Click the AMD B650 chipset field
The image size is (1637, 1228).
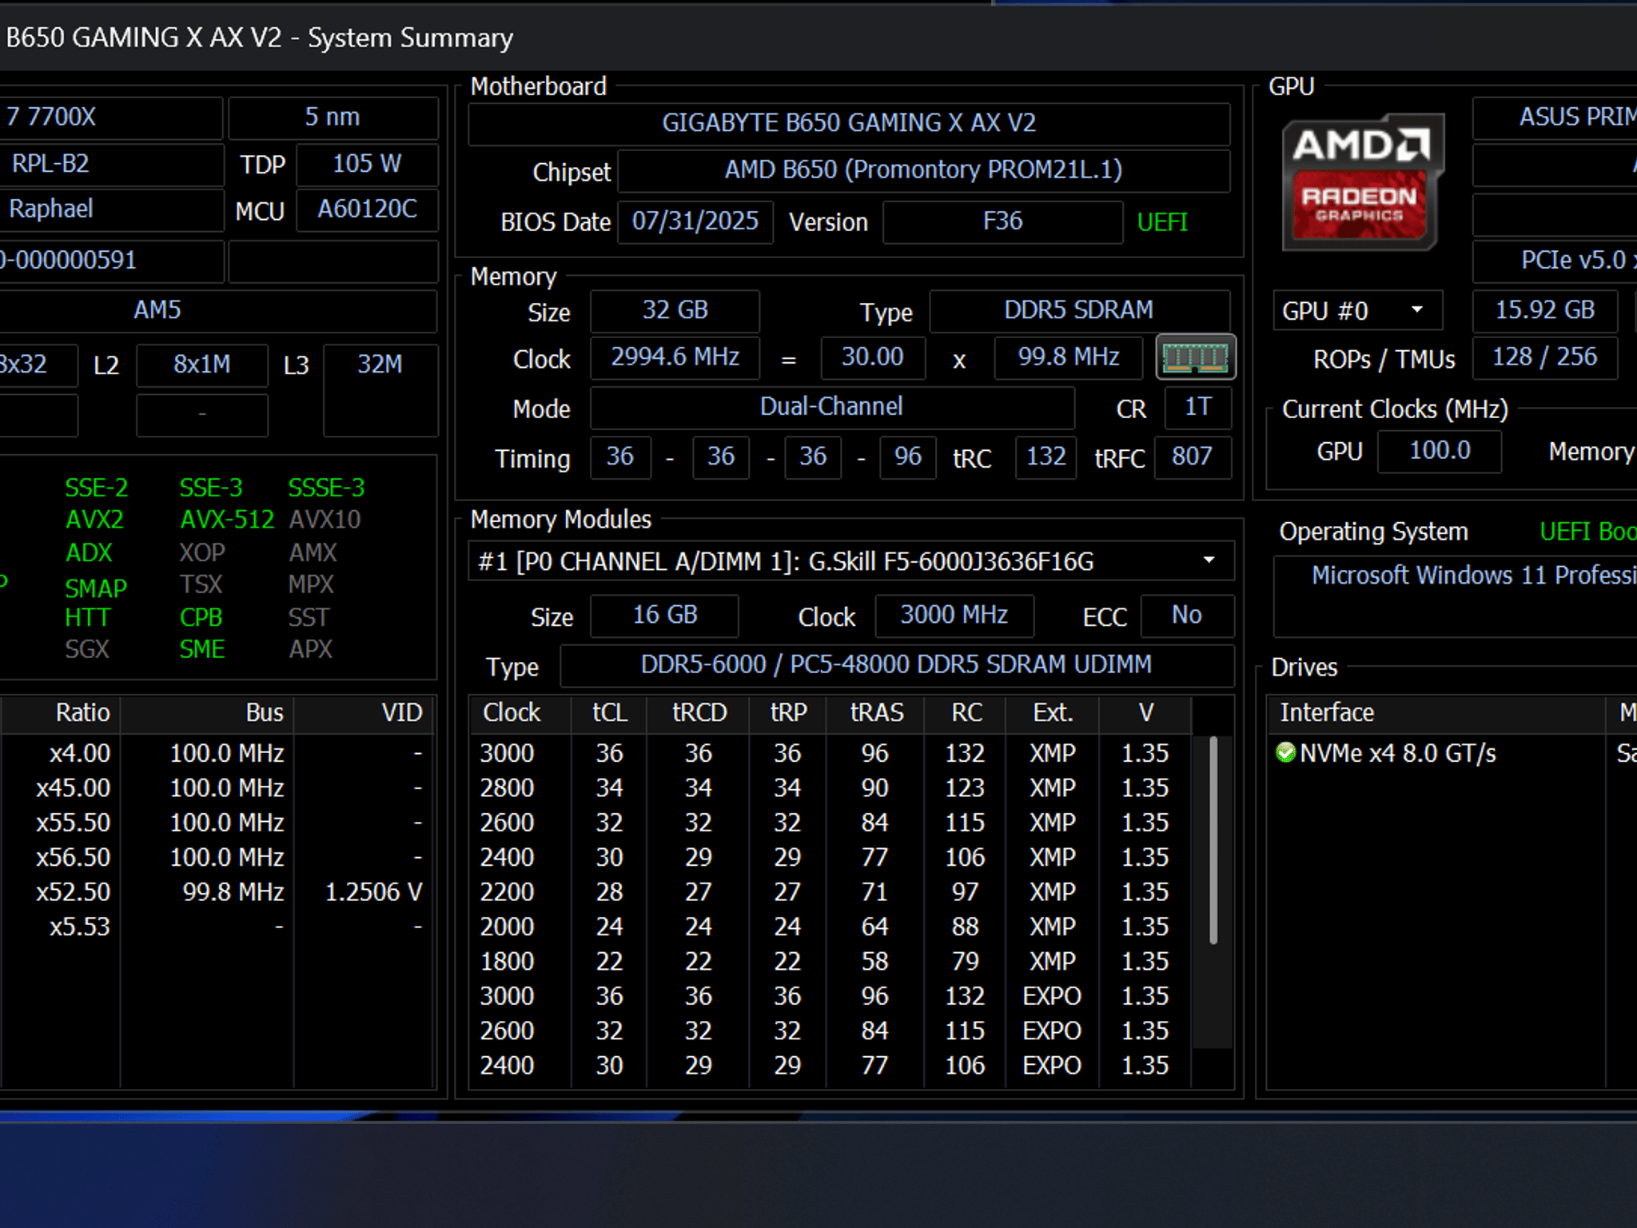[x=923, y=170]
